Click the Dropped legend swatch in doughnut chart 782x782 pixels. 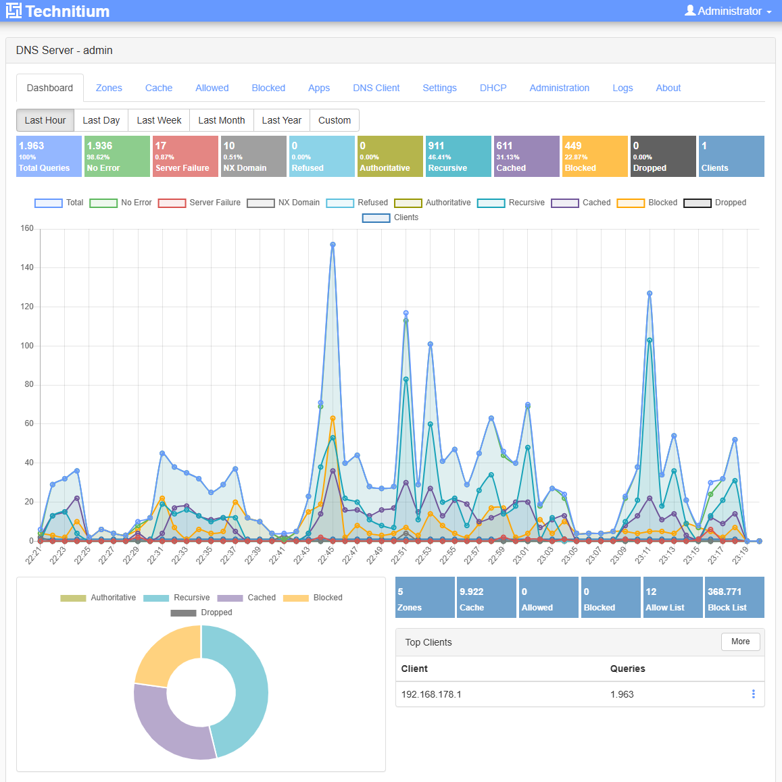pos(183,612)
